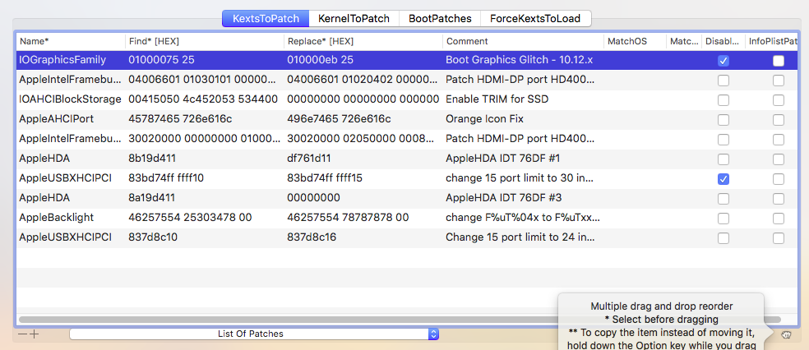Check InfoPlistPatch for the IOGraphicsFamily row

778,61
